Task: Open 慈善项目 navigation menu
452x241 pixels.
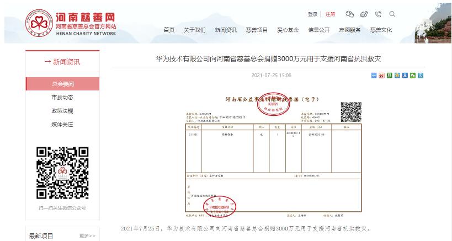Action: 257,30
